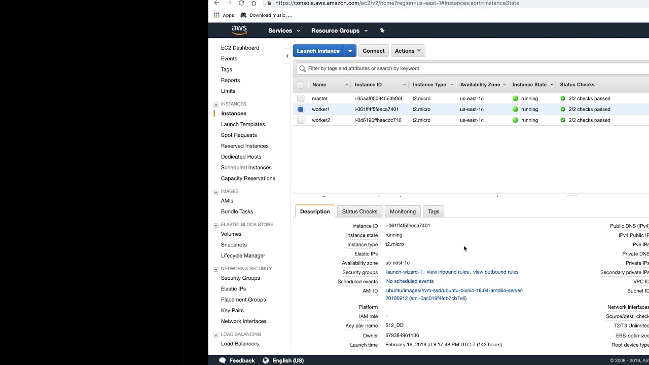Open the Resource Groups menu
The image size is (649, 365).
(339, 30)
